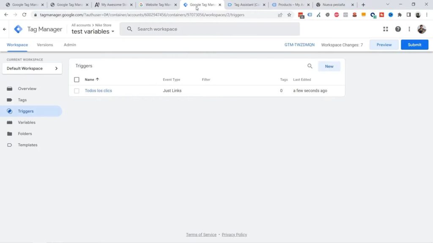Click the GTM-TWZDMQN container ID
The width and height of the screenshot is (433, 243).
(x=299, y=45)
